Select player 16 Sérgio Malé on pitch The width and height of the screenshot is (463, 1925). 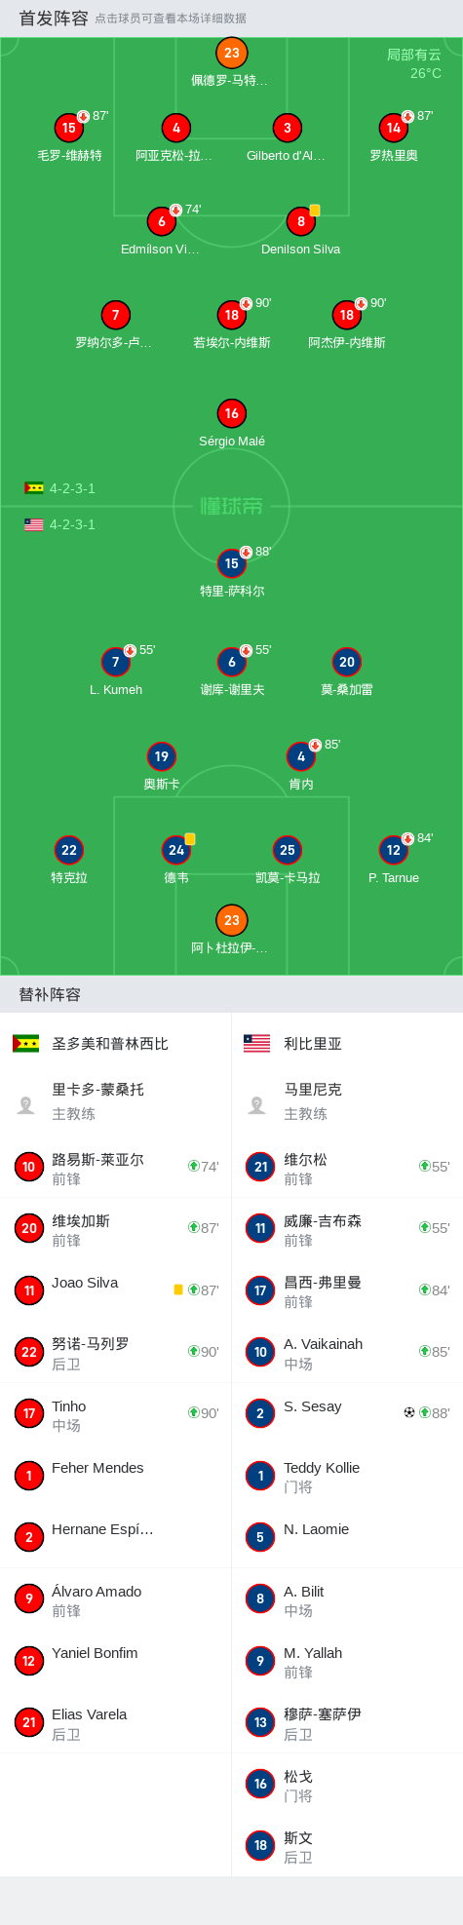[231, 413]
